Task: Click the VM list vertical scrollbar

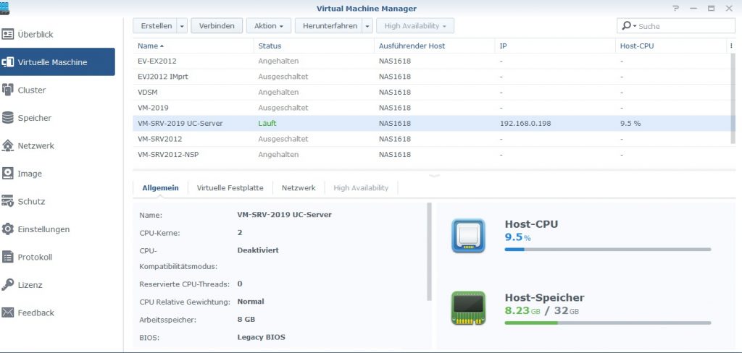Action: coord(733,99)
